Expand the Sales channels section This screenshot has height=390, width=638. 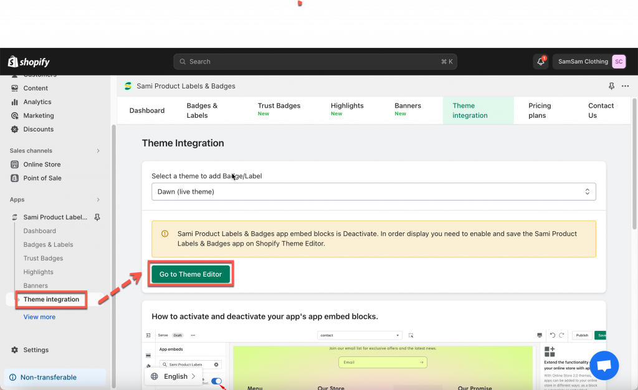coord(98,151)
